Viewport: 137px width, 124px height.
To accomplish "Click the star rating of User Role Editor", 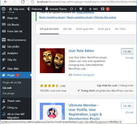I will tap(49, 86).
